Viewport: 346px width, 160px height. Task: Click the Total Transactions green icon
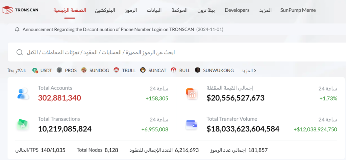pos(23,124)
